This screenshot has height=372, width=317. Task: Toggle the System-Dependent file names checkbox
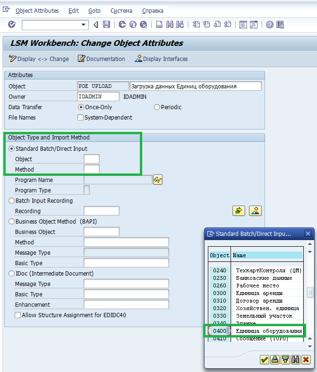[81, 117]
